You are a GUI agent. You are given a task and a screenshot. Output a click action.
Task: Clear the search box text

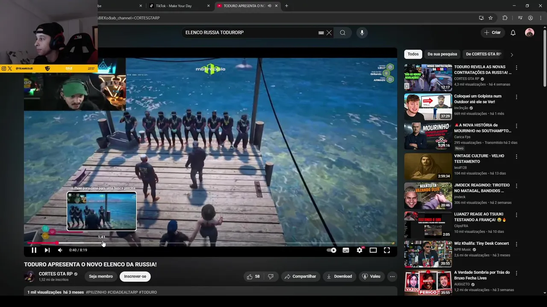329,33
